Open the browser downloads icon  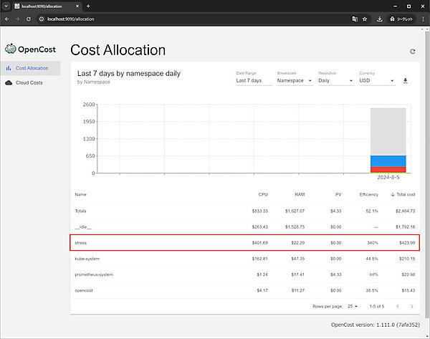(379, 19)
